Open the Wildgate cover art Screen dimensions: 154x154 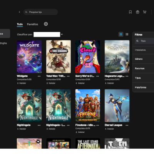pyautogui.click(x=29, y=57)
